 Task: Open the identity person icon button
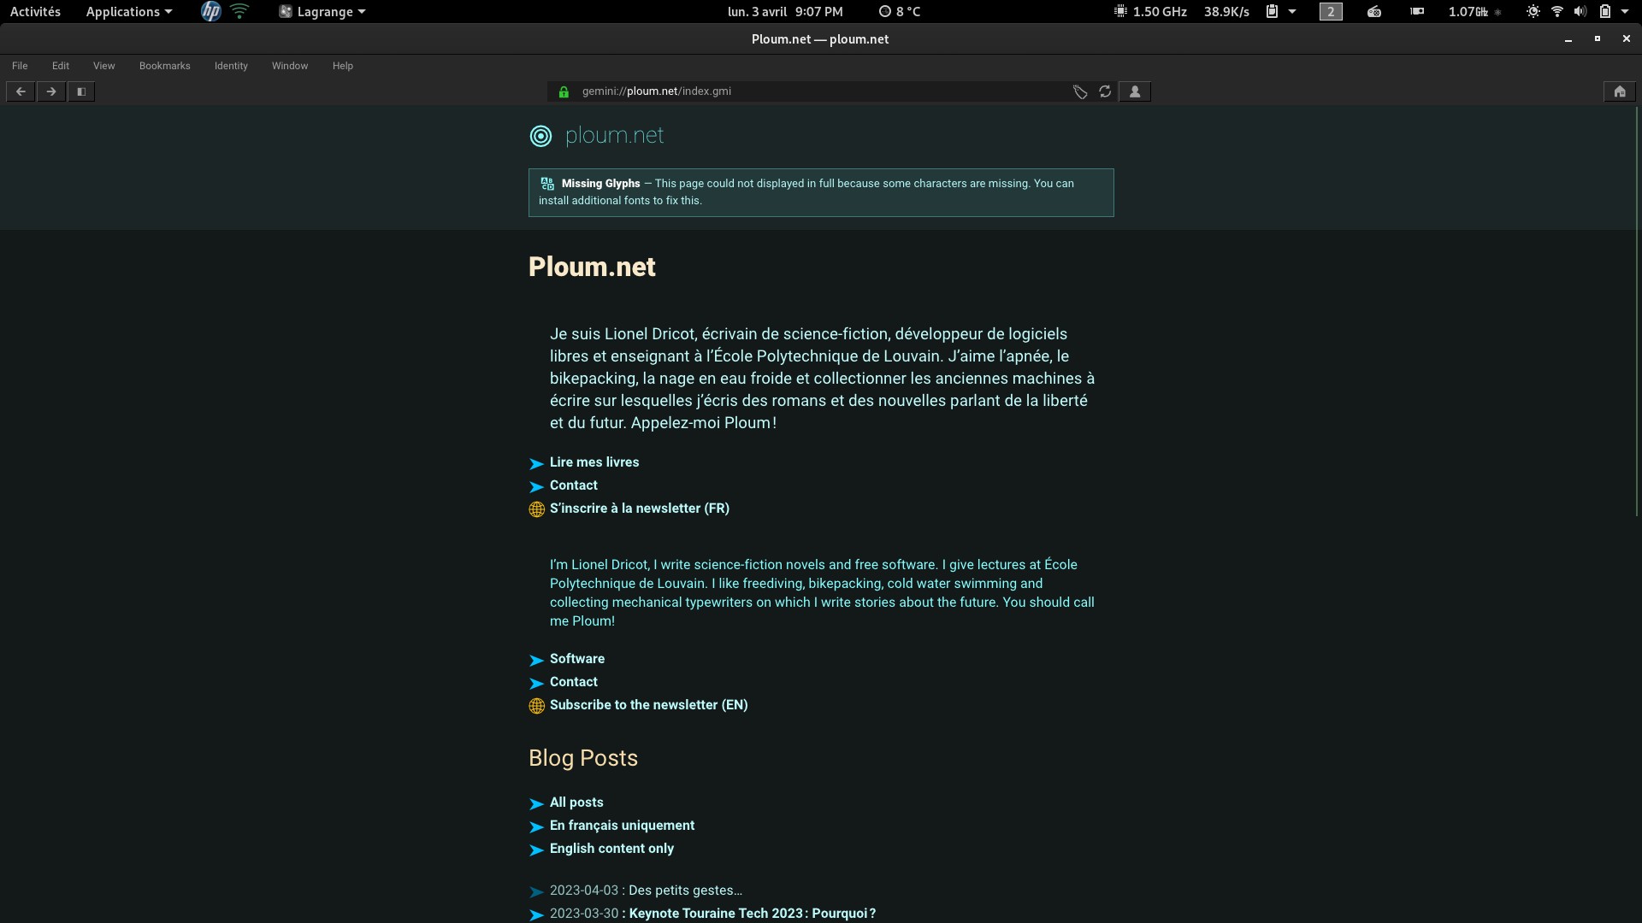click(1135, 91)
